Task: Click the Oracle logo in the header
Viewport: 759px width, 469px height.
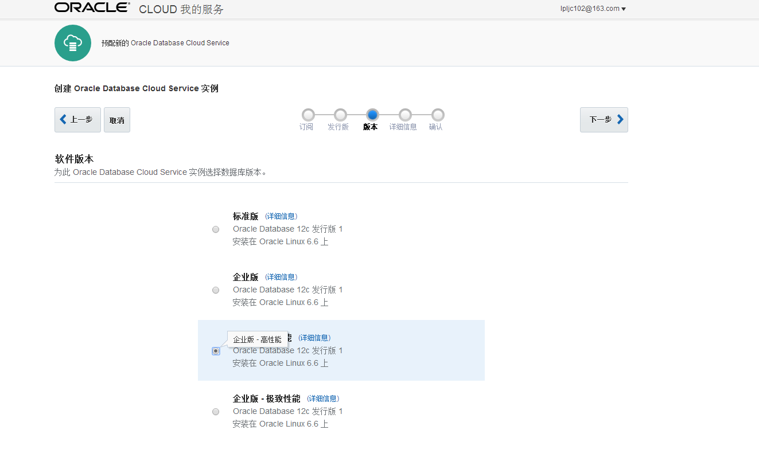Action: (92, 7)
